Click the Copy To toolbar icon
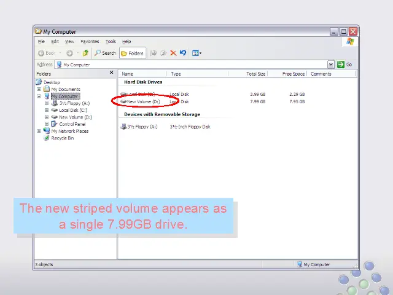The height and width of the screenshot is (295, 393). pos(163,53)
